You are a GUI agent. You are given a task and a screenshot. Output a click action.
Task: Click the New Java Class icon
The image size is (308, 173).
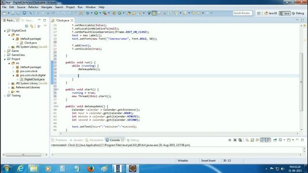[120, 13]
